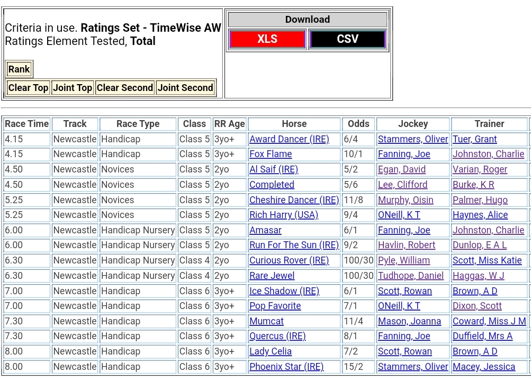Filter by Clear Top rated
The height and width of the screenshot is (381, 531).
28,88
